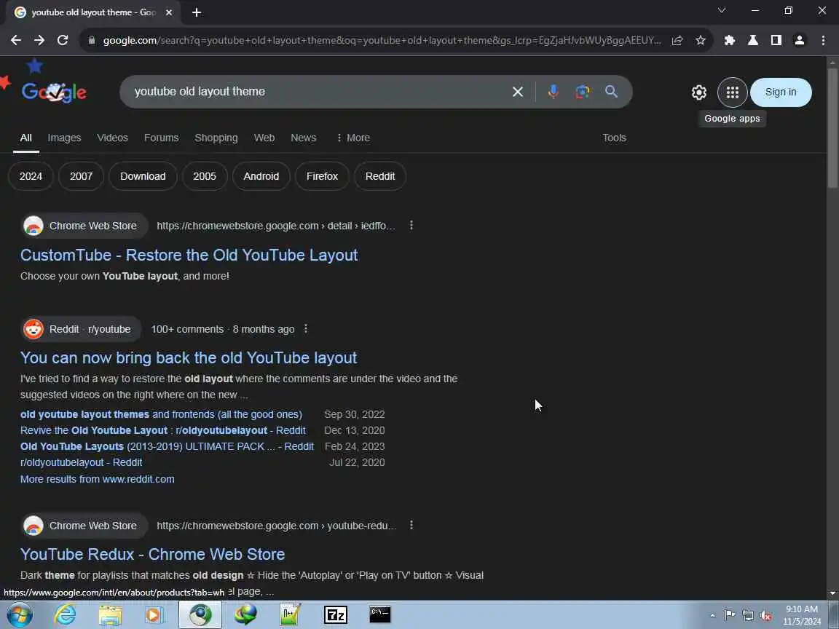Viewport: 839px width, 629px height.
Task: Click the site padlock icon
Action: [x=92, y=40]
